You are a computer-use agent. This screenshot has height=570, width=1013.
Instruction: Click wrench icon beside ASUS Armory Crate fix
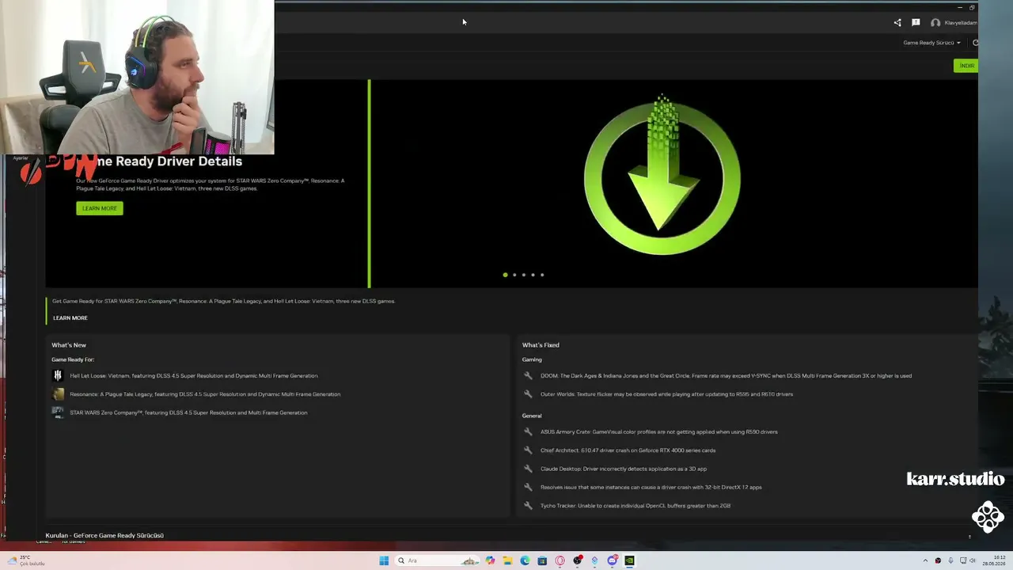(528, 432)
